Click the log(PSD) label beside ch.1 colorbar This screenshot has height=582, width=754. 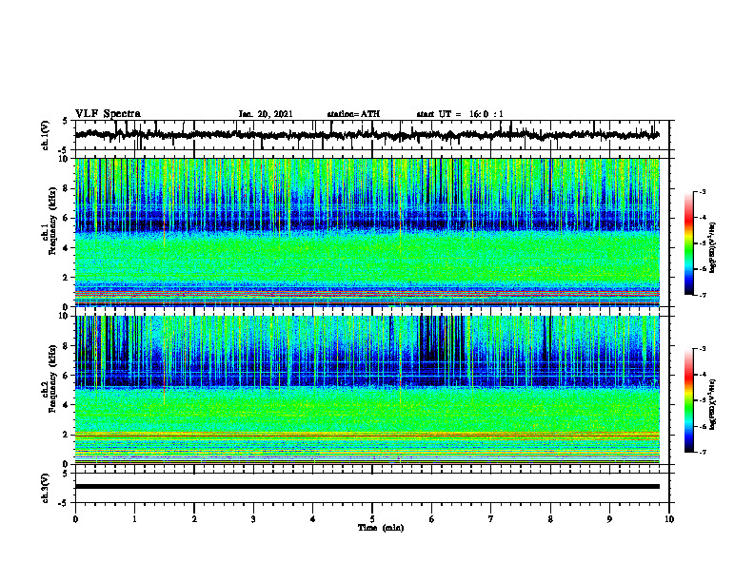(x=713, y=247)
